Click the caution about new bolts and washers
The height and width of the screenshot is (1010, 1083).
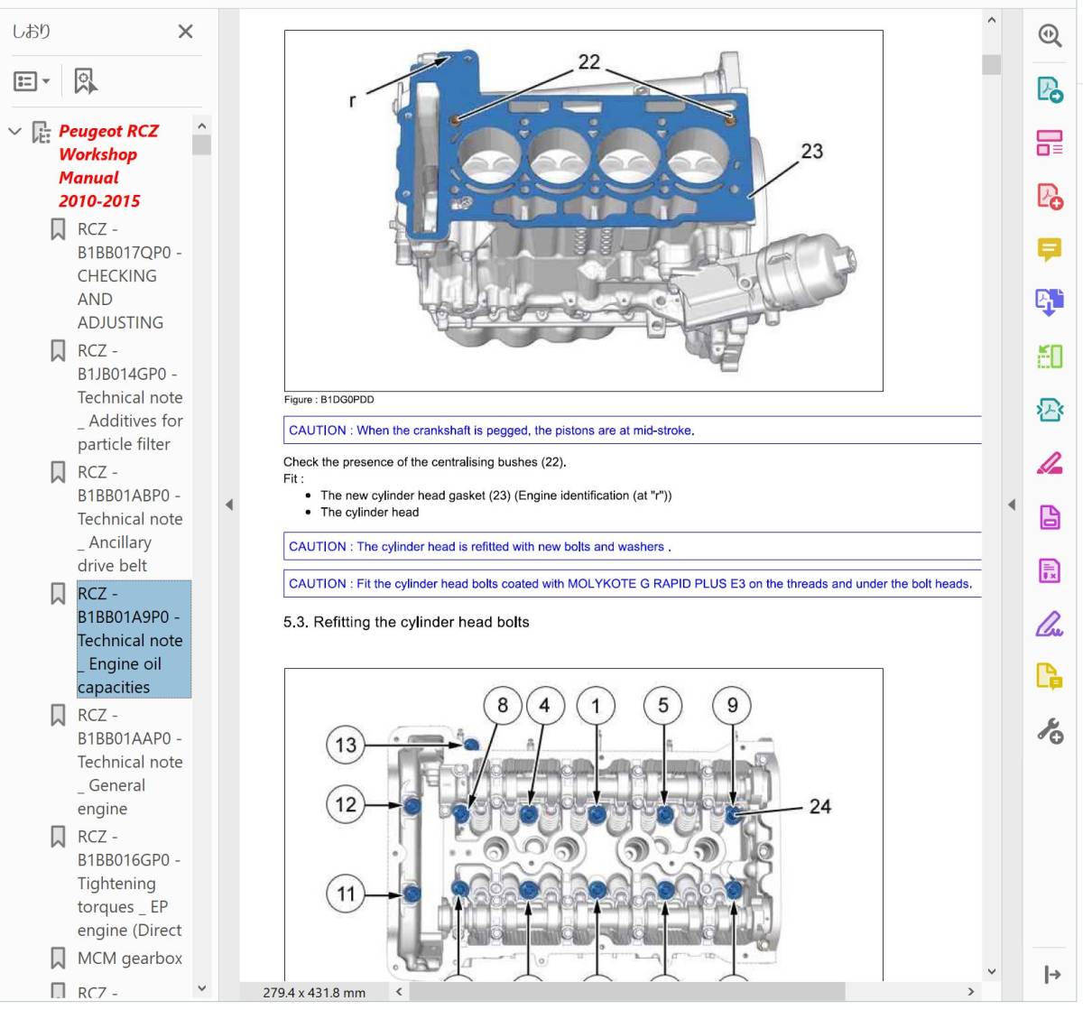[632, 546]
